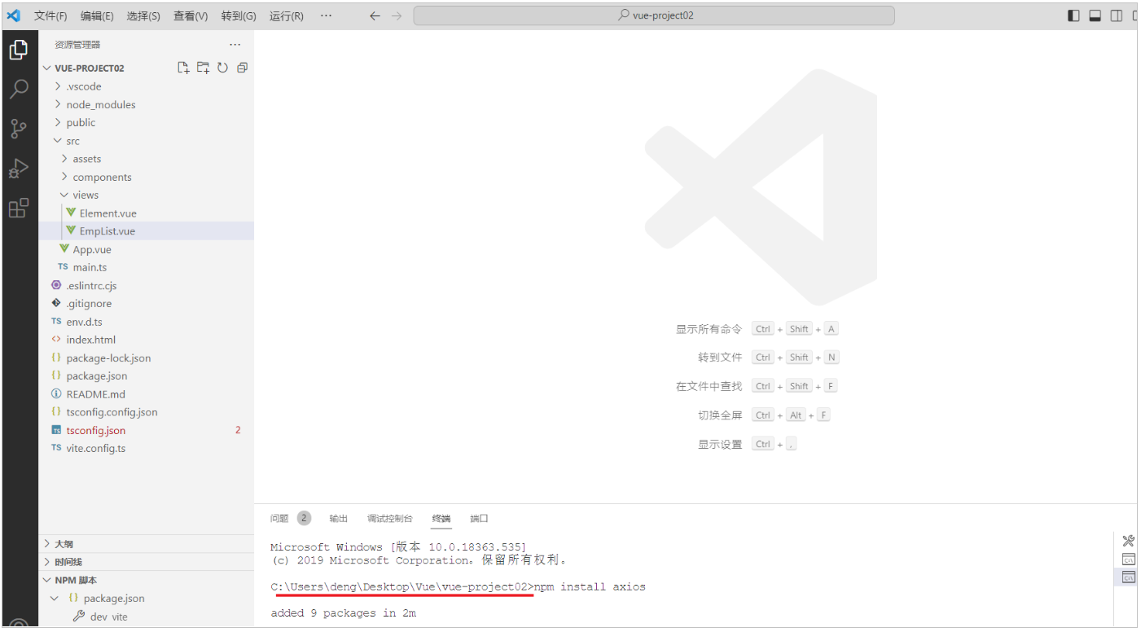Create a new file in the Explorer
This screenshot has height=632, width=1141.
(183, 68)
